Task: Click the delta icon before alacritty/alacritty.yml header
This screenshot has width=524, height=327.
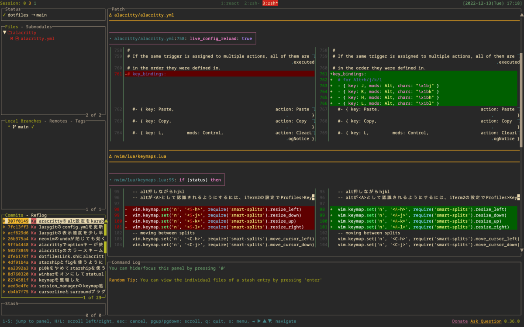Action: point(111,15)
